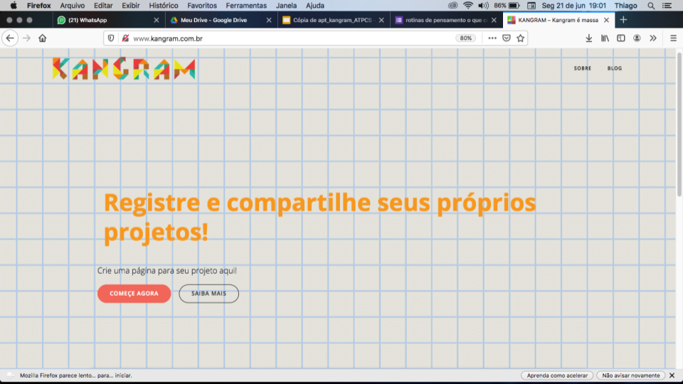Click Aprenda como acelerar button
This screenshot has height=384, width=683.
click(557, 375)
